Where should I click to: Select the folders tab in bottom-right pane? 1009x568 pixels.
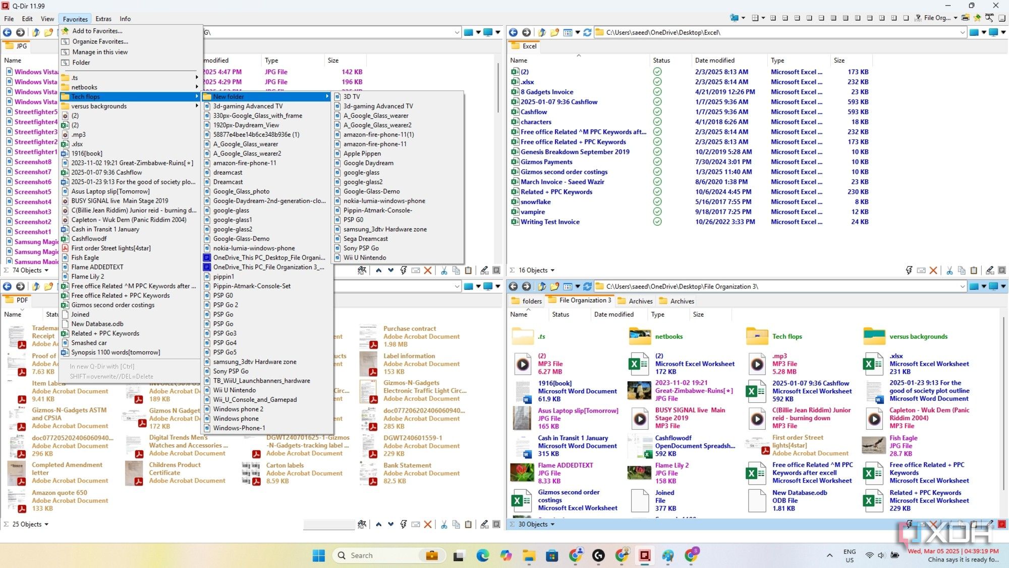(526, 301)
